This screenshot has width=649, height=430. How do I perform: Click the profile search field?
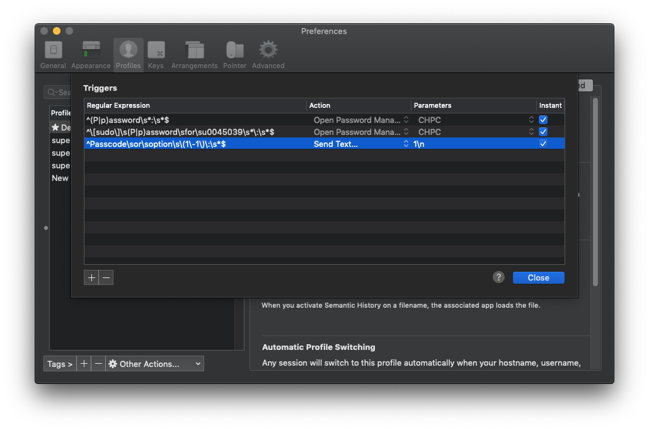tap(57, 92)
